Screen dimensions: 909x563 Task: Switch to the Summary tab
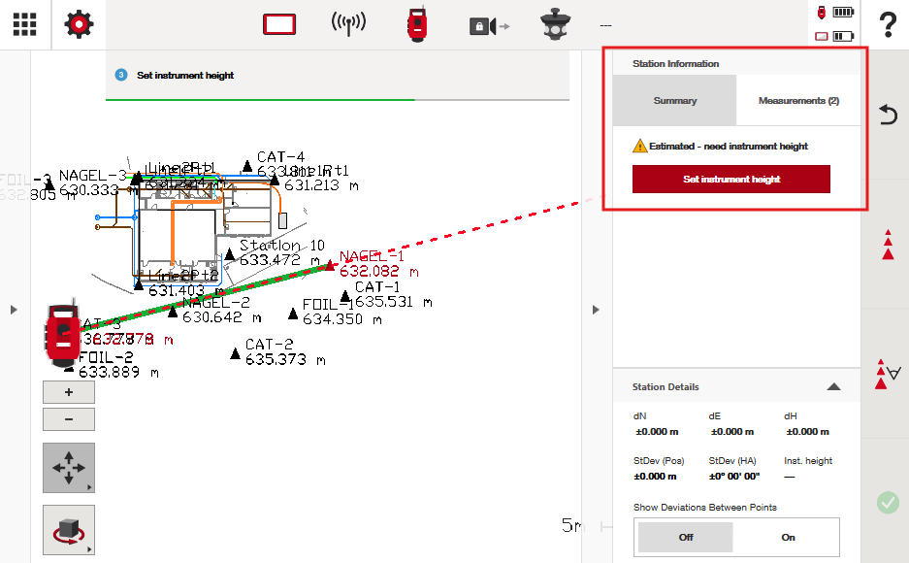[674, 101]
